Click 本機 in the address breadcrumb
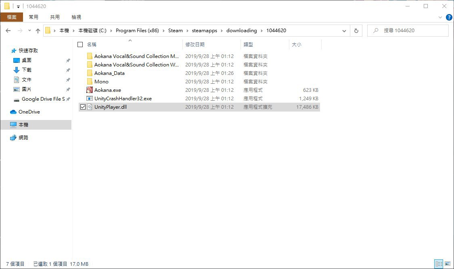The image size is (454, 269). tap(64, 31)
